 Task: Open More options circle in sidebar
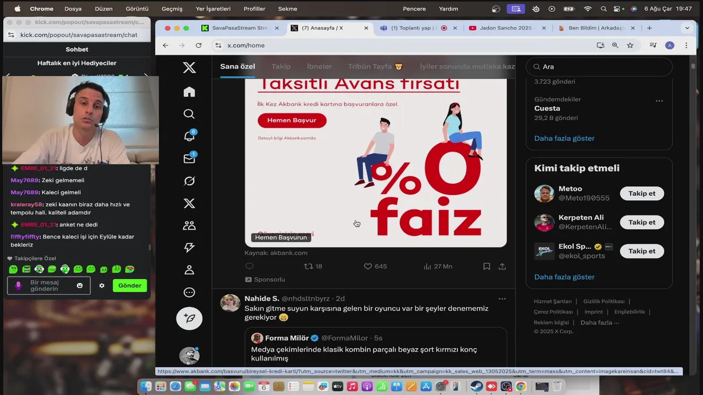point(189,292)
